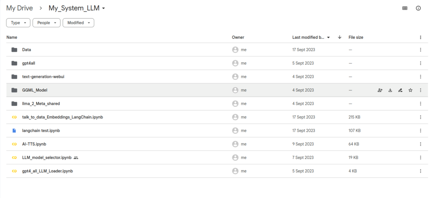The image size is (431, 198).
Task: Open more actions for AI-TTS.ipynb
Action: (x=420, y=144)
